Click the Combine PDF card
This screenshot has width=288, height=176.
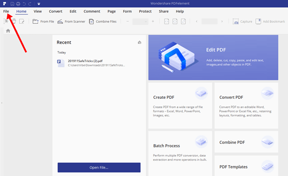246,142
